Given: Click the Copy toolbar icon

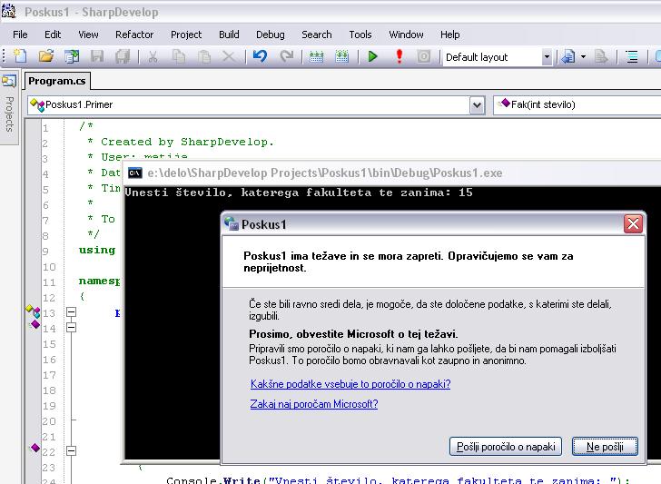Looking at the screenshot, I should [x=179, y=56].
